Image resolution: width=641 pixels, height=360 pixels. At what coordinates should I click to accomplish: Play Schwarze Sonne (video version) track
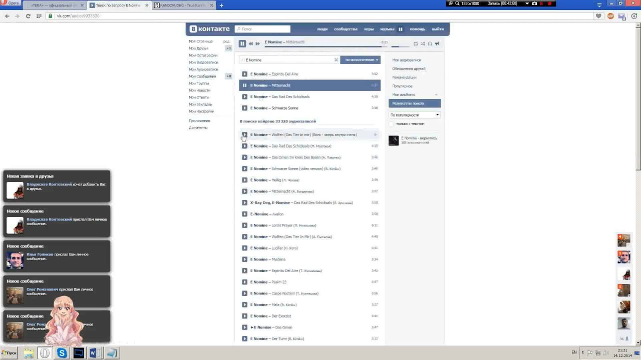[244, 168]
